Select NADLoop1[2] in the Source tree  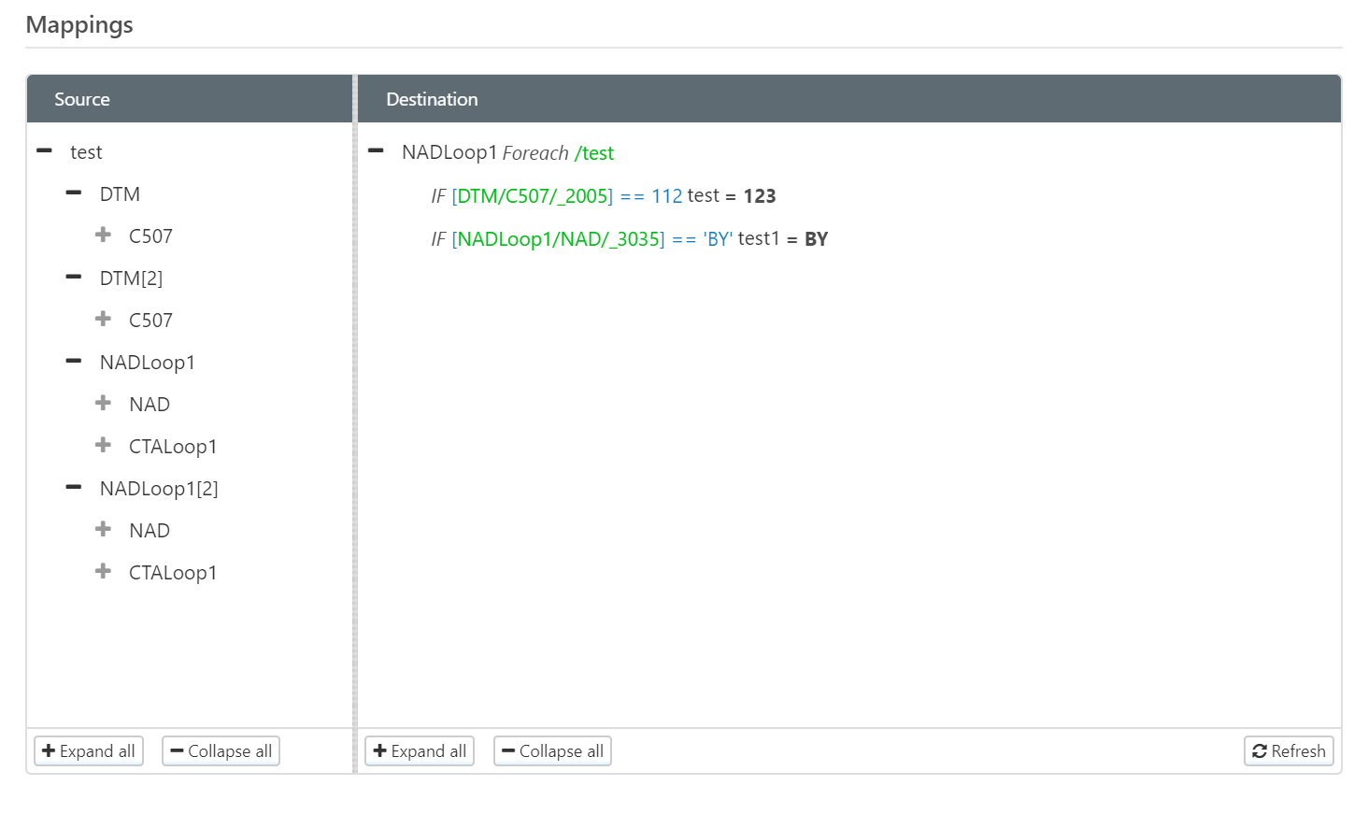(x=159, y=487)
